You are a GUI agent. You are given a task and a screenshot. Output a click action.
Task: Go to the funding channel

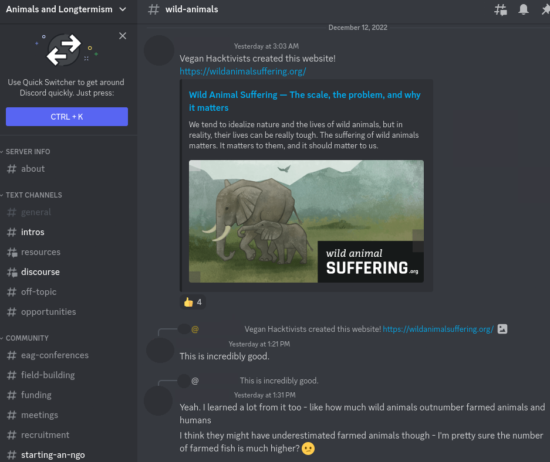36,395
